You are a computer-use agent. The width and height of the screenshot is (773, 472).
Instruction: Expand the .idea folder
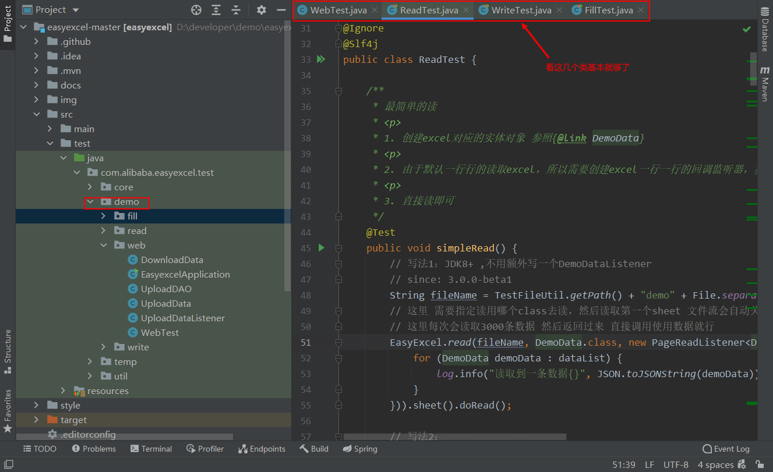point(37,56)
